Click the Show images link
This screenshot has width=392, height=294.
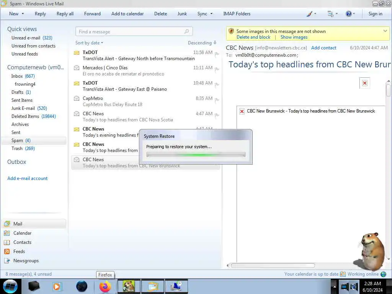[x=294, y=37]
